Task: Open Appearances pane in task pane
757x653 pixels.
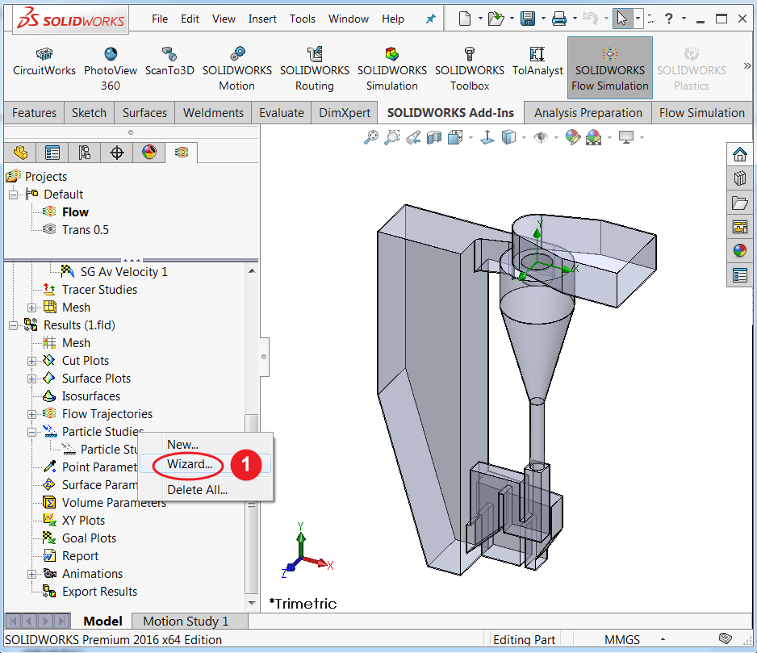Action: (739, 251)
